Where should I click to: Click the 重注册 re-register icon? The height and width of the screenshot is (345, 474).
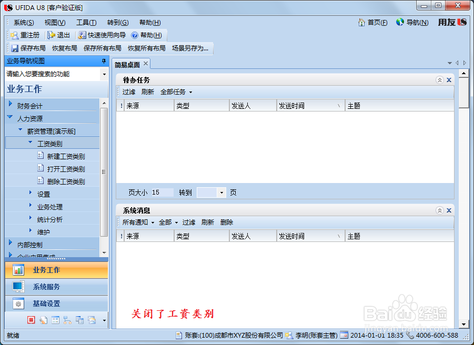point(14,35)
